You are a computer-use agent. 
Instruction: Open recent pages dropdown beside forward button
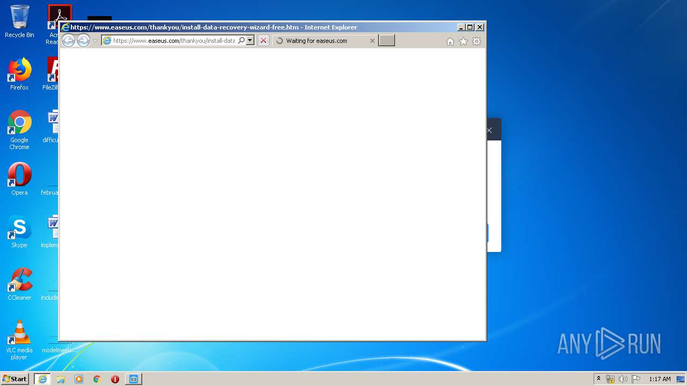(95, 41)
